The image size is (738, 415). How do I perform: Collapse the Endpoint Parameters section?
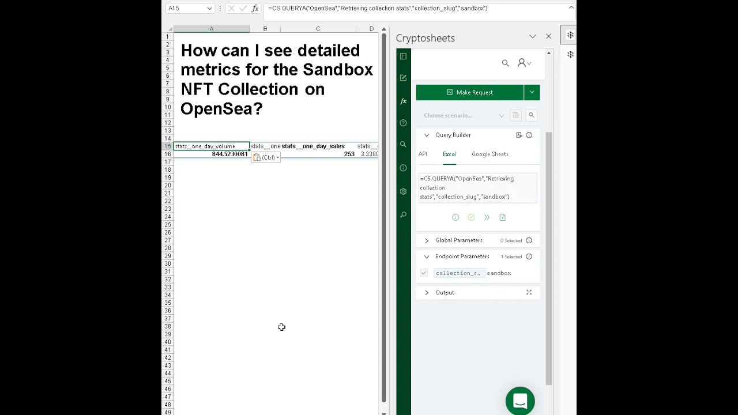[x=427, y=256]
